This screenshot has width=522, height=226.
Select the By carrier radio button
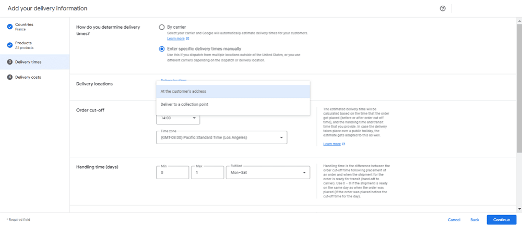coord(162,27)
